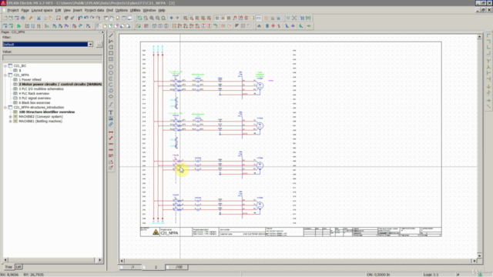This screenshot has height=277, width=493.
Task: Collapse the C21_NFPA-structures_introduction node
Action: [5, 108]
